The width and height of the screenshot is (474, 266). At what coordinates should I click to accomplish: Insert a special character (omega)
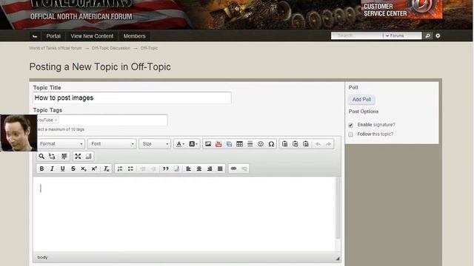coord(271,144)
